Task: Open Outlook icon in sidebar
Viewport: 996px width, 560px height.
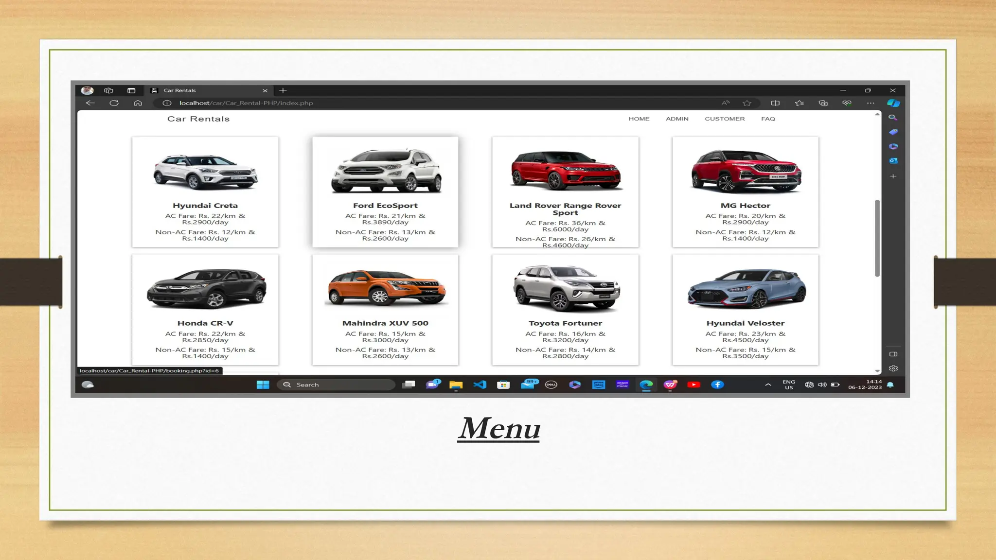Action: [x=893, y=161]
